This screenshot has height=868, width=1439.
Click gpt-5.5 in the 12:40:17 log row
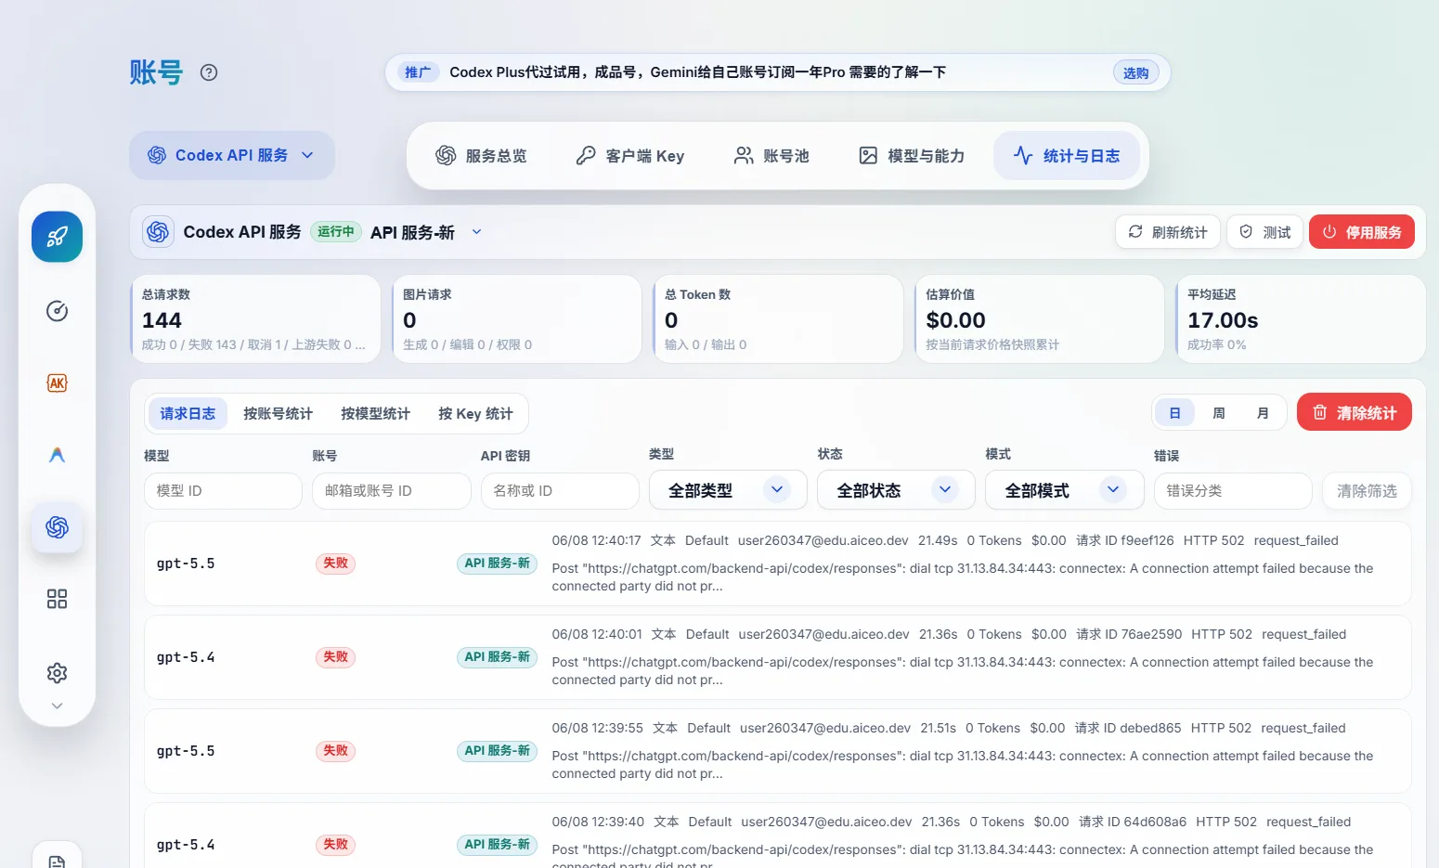186,564
